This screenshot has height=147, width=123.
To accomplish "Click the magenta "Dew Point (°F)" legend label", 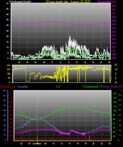I will point(113,87).
